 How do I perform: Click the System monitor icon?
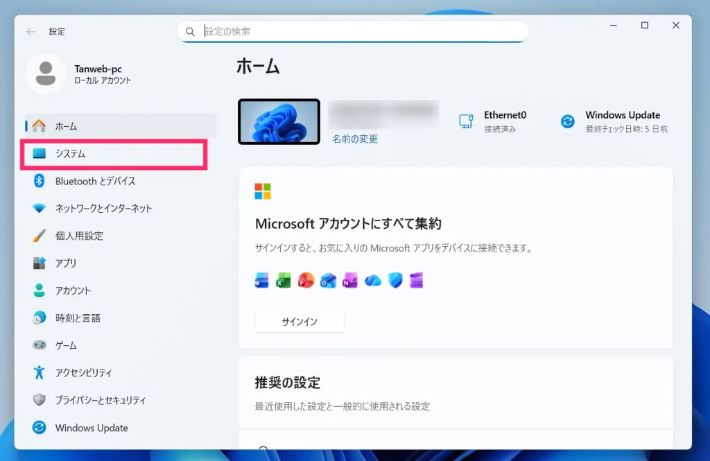(x=39, y=153)
